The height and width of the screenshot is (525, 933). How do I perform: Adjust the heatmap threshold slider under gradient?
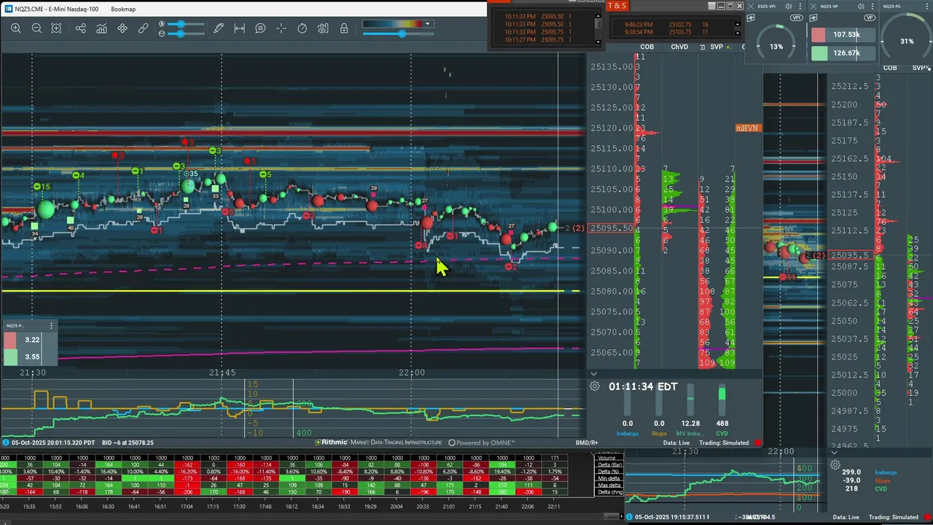pos(398,34)
